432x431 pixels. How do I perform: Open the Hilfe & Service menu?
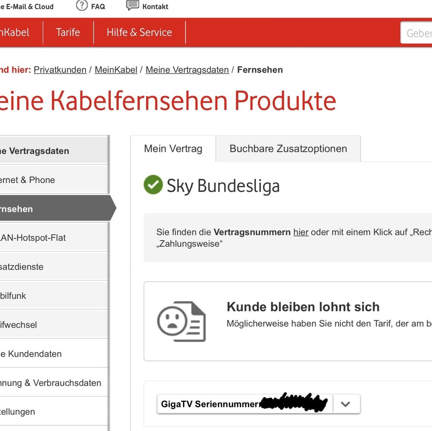tap(139, 32)
